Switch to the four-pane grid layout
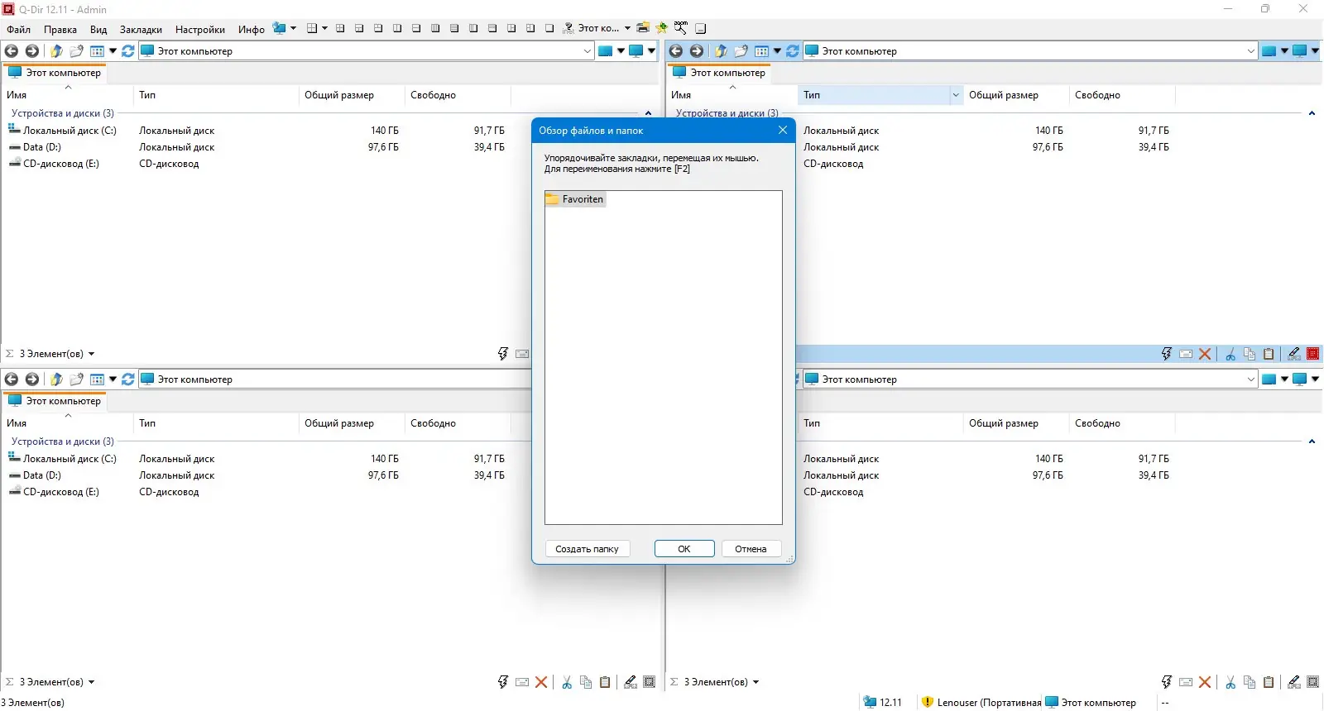Screen dimensions: 1324x711 (340, 28)
